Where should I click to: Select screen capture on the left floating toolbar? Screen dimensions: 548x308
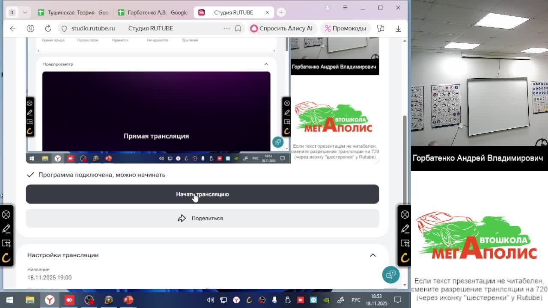[6, 243]
